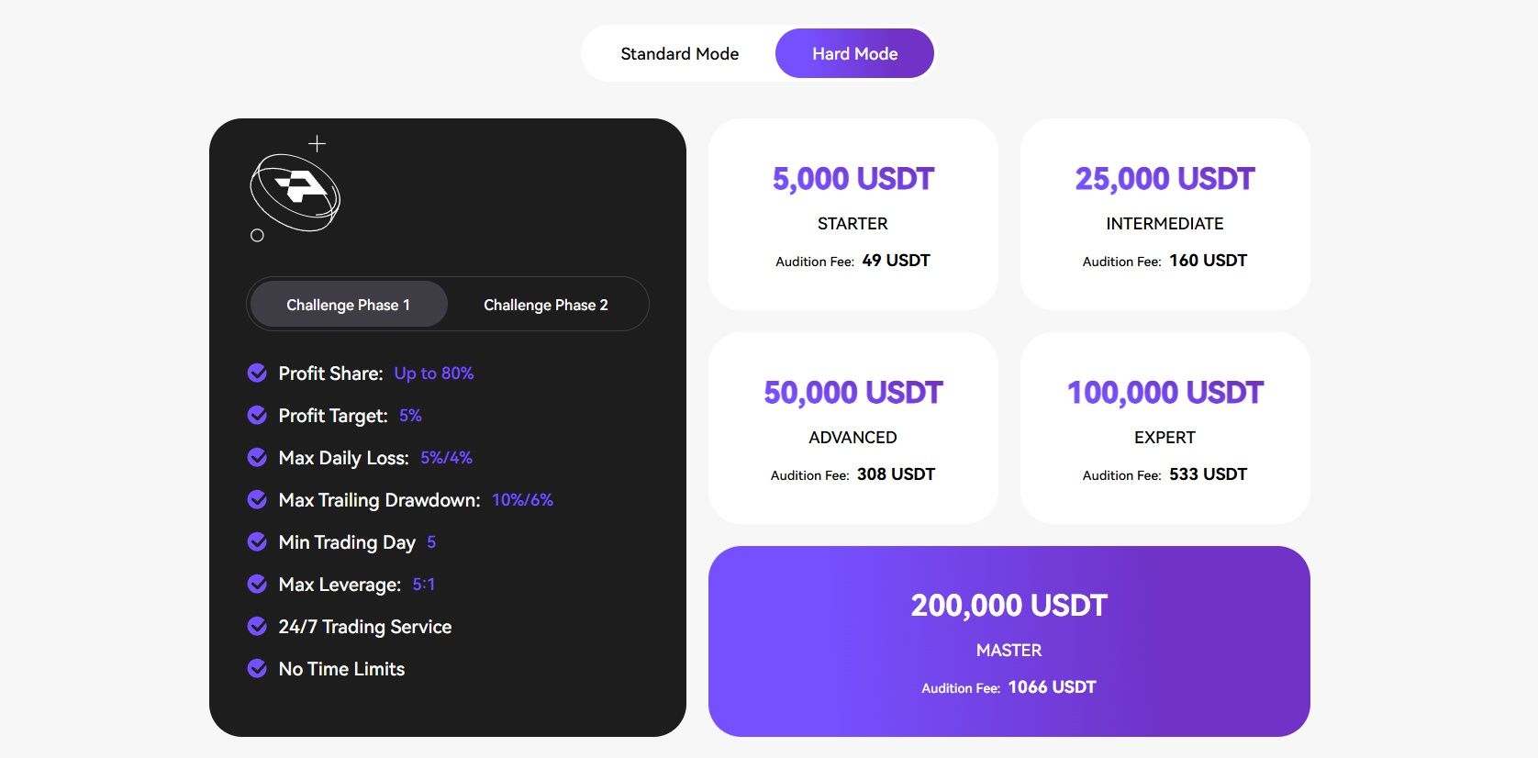Image resolution: width=1538 pixels, height=758 pixels.
Task: Select the 25,000 USDT Intermediate plan
Action: point(1165,214)
